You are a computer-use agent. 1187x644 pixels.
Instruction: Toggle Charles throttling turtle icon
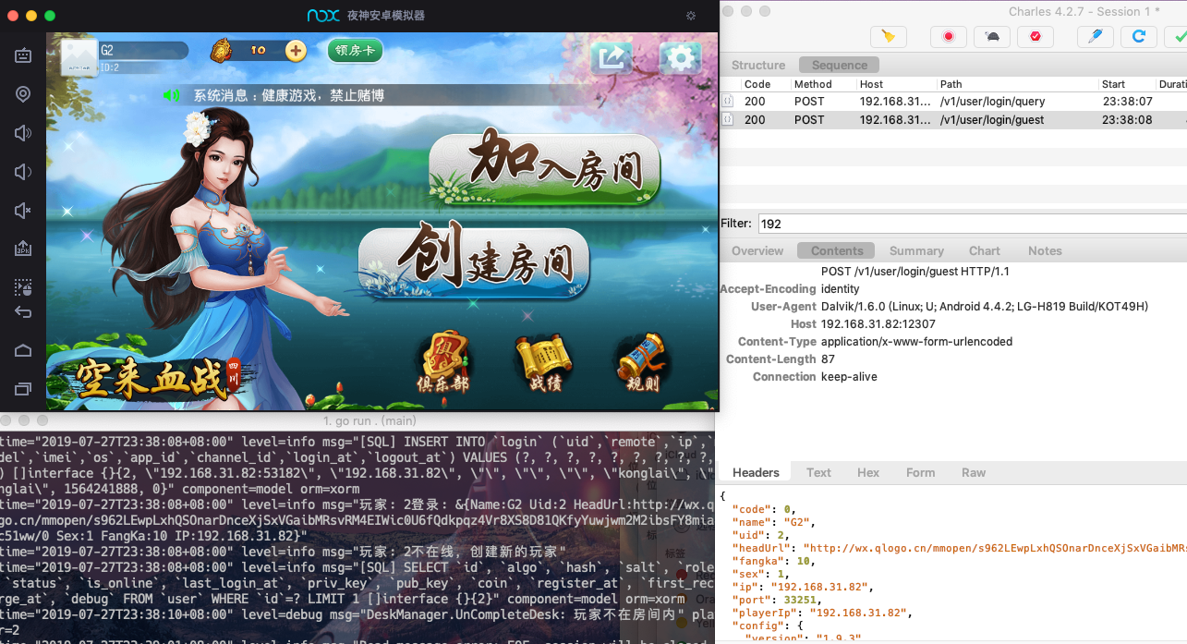pos(992,36)
